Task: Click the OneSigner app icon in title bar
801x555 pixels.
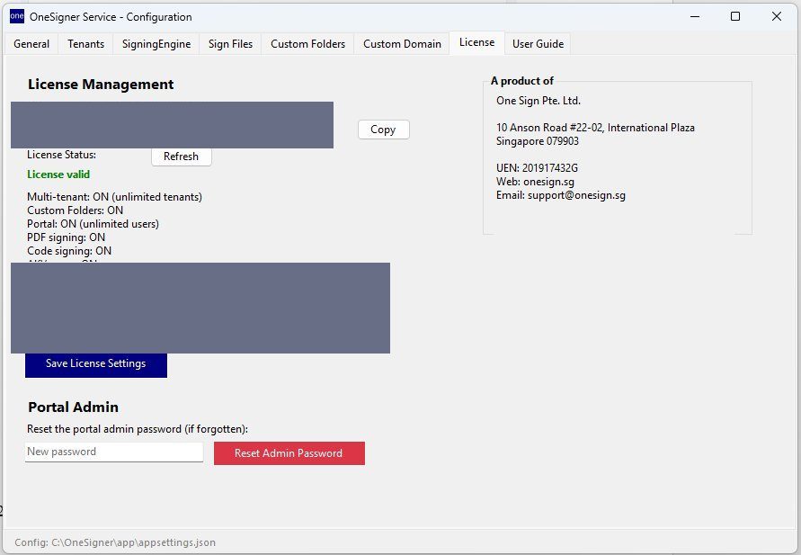Action: tap(17, 16)
